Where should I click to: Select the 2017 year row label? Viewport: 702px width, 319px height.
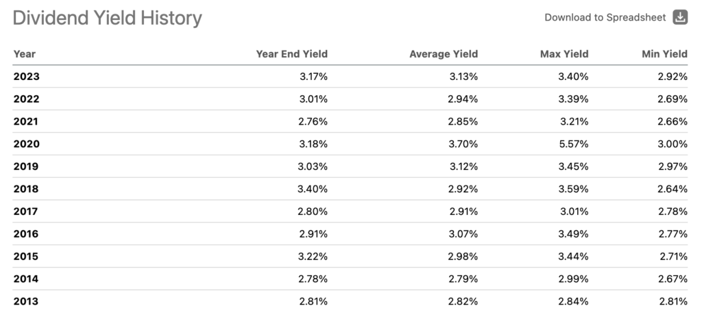click(x=26, y=212)
